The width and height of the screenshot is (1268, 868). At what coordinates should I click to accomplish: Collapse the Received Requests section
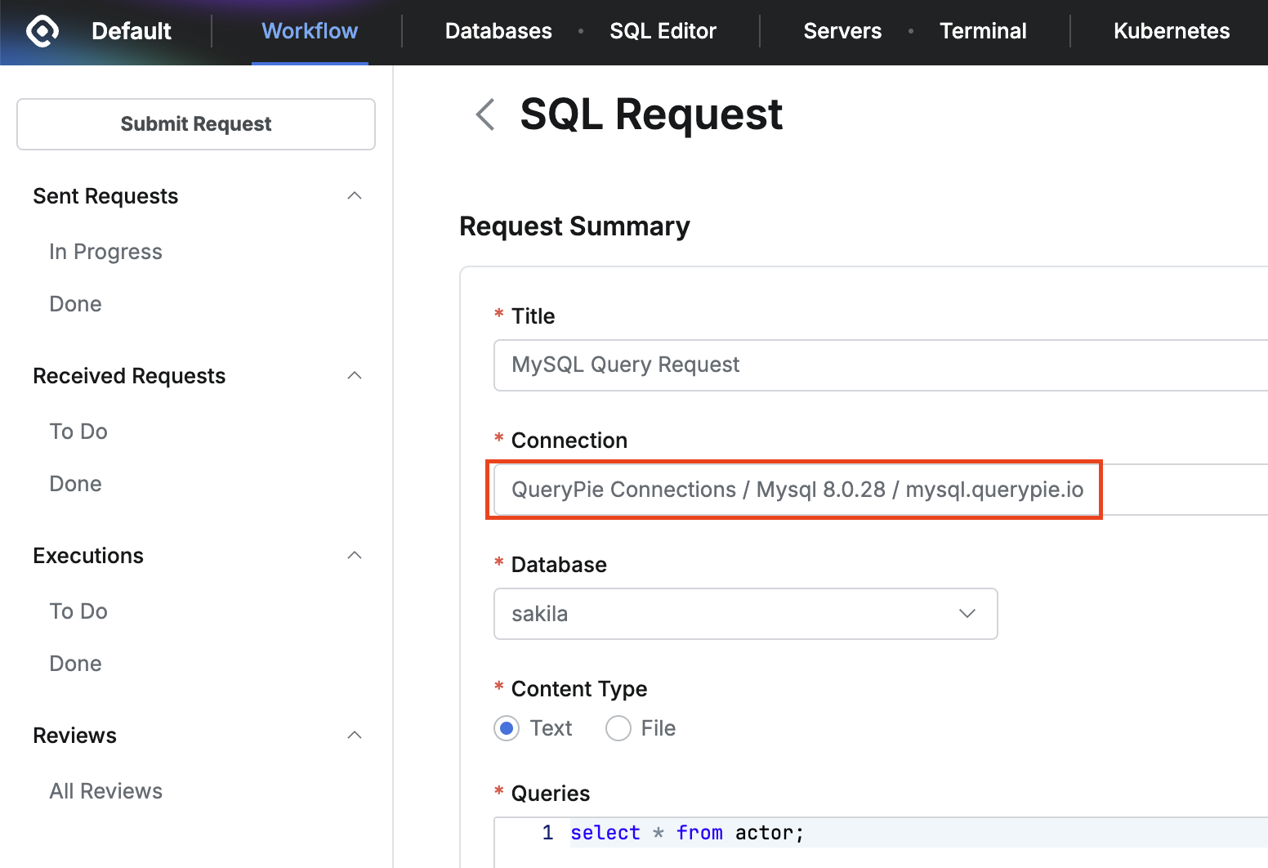355,376
